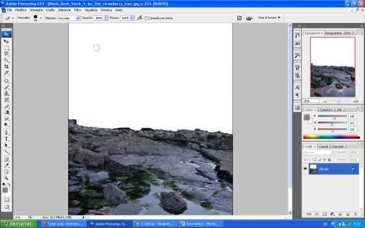Open Area di lavoro dropdown
This screenshot has height=228, width=365.
[x=269, y=18]
